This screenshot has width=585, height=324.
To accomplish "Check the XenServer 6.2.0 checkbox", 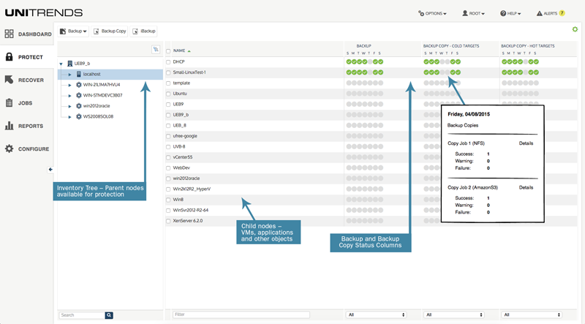I will pos(168,221).
